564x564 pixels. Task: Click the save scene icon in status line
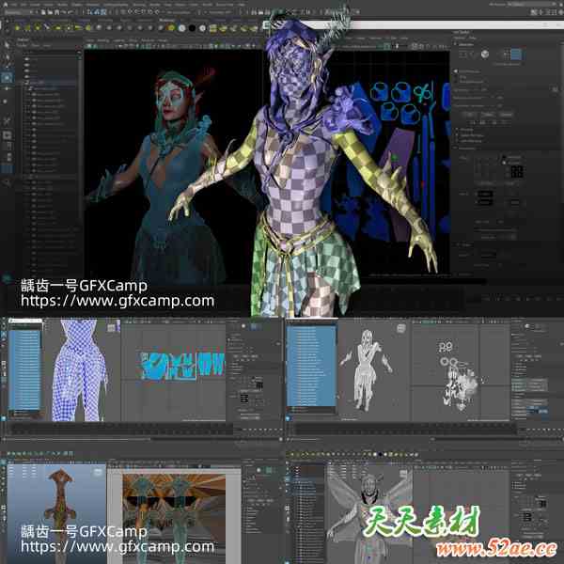coord(57,12)
